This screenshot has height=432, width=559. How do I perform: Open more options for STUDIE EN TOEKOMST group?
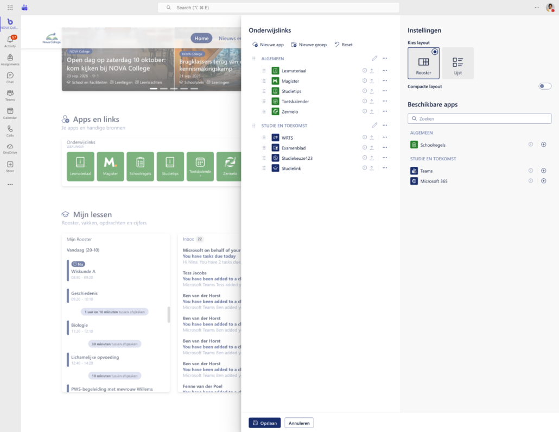385,126
